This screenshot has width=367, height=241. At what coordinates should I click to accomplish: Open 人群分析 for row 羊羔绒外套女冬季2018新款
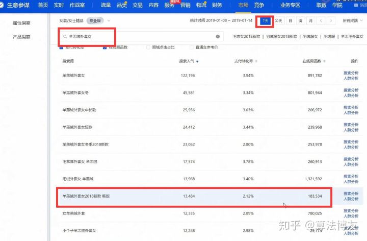pyautogui.click(x=351, y=147)
